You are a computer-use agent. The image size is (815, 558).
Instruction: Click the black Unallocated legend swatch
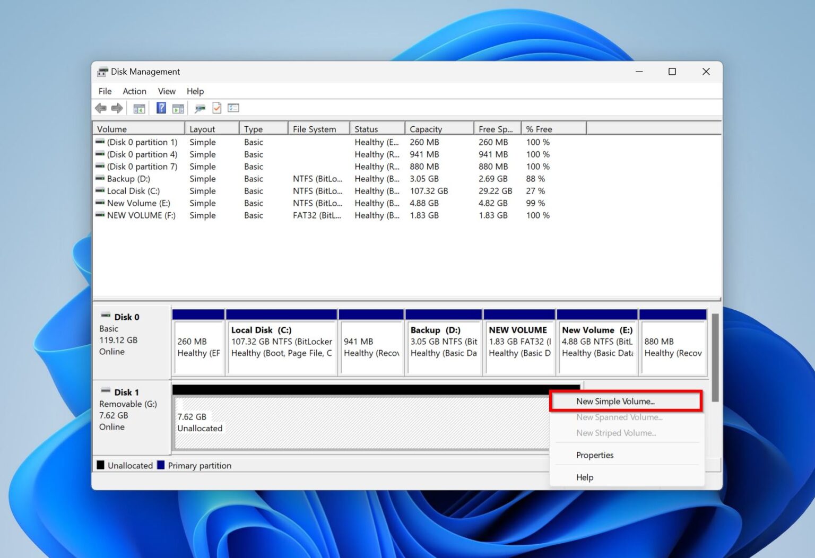[x=101, y=465]
